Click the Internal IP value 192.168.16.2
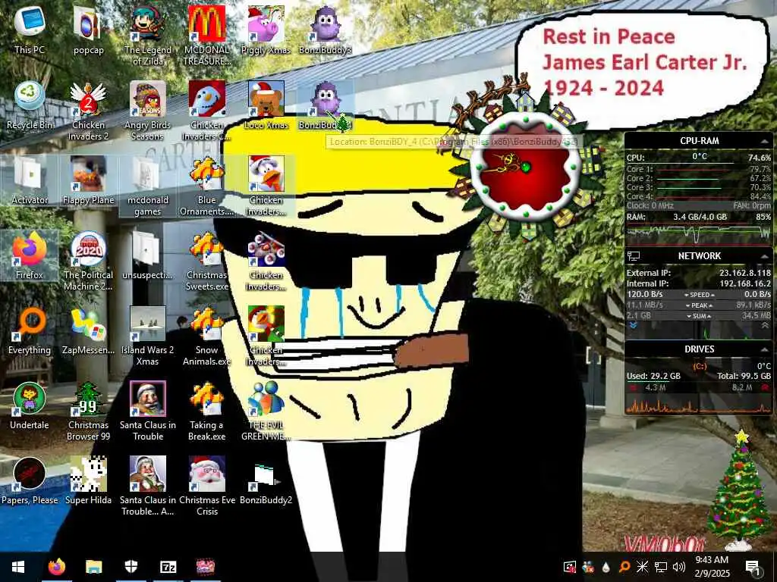Image resolution: width=777 pixels, height=582 pixels. (x=745, y=283)
